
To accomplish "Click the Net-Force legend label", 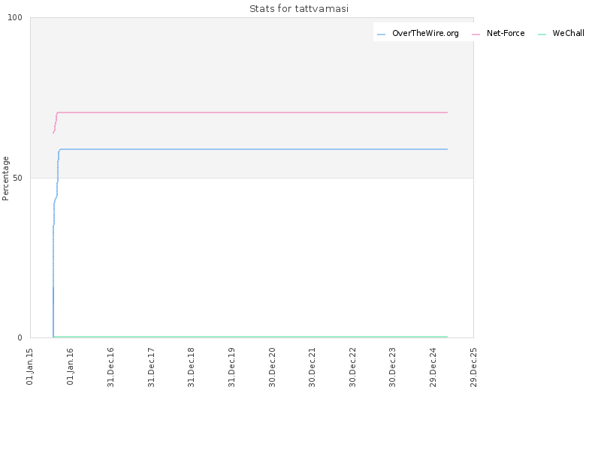I will pos(506,33).
